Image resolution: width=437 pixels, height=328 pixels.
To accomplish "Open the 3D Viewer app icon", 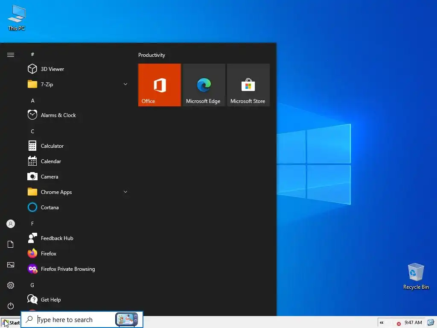I will [x=32, y=69].
